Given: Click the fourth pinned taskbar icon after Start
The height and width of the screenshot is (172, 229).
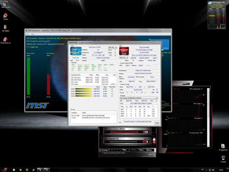Looking at the screenshot, I should 33,170.
